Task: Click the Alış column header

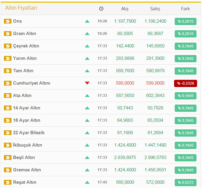Action: point(125,9)
